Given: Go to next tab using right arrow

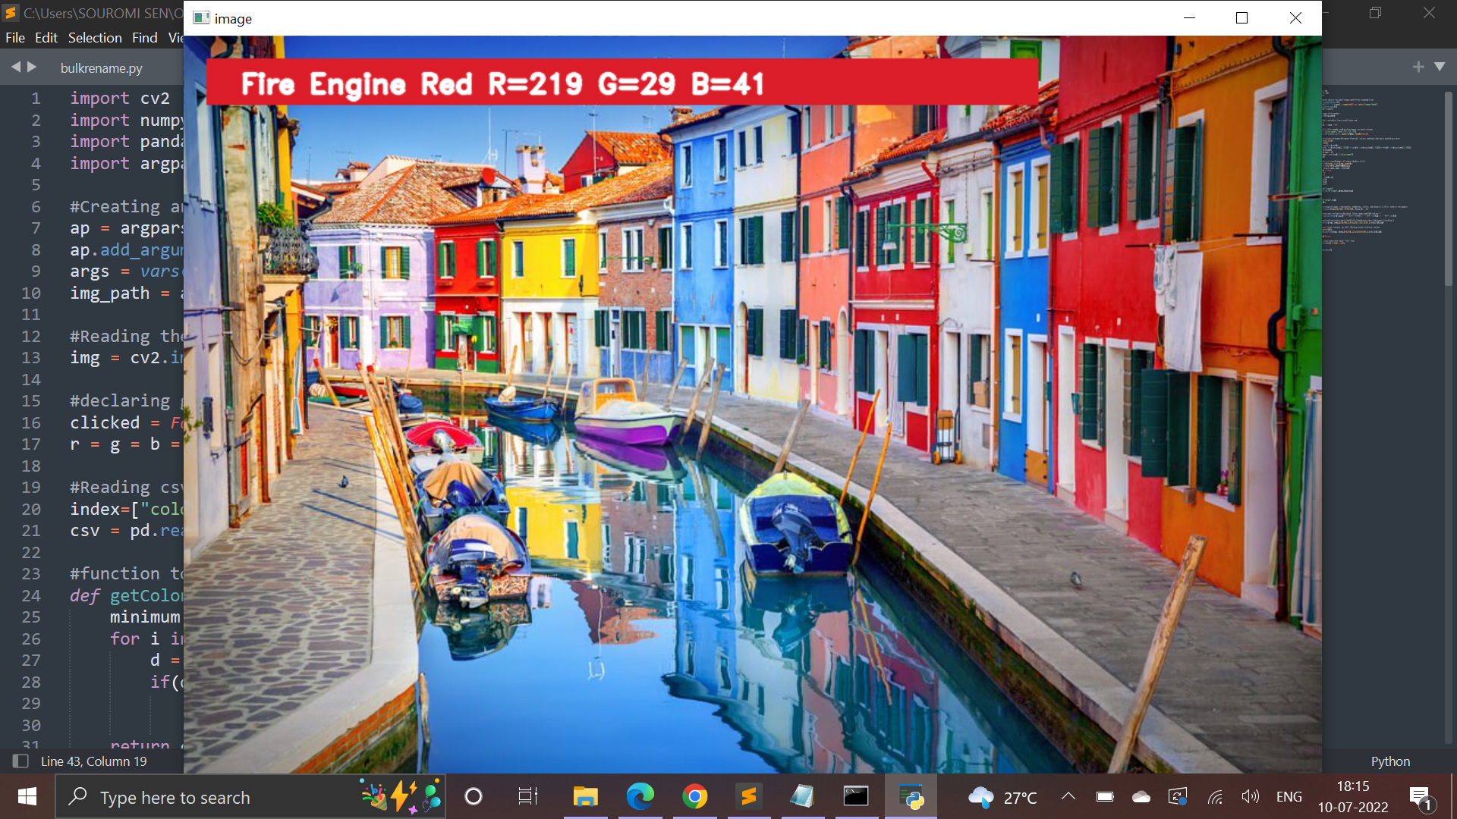Looking at the screenshot, I should coord(32,67).
